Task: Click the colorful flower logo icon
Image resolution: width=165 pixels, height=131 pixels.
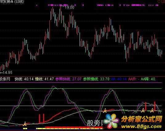Action: pos(112,121)
